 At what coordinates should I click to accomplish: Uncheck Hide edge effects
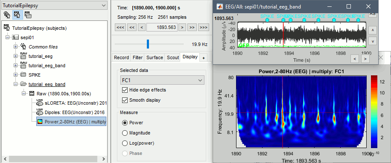(125, 90)
